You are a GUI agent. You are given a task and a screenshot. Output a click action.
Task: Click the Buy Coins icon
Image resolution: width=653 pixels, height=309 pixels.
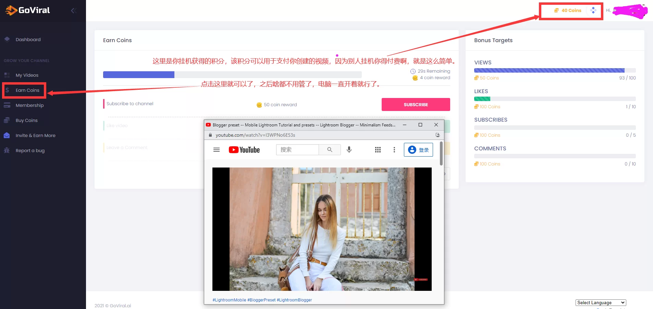pyautogui.click(x=7, y=120)
